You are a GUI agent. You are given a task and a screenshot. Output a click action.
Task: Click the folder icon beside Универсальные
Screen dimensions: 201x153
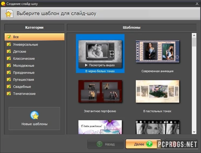[9, 44]
